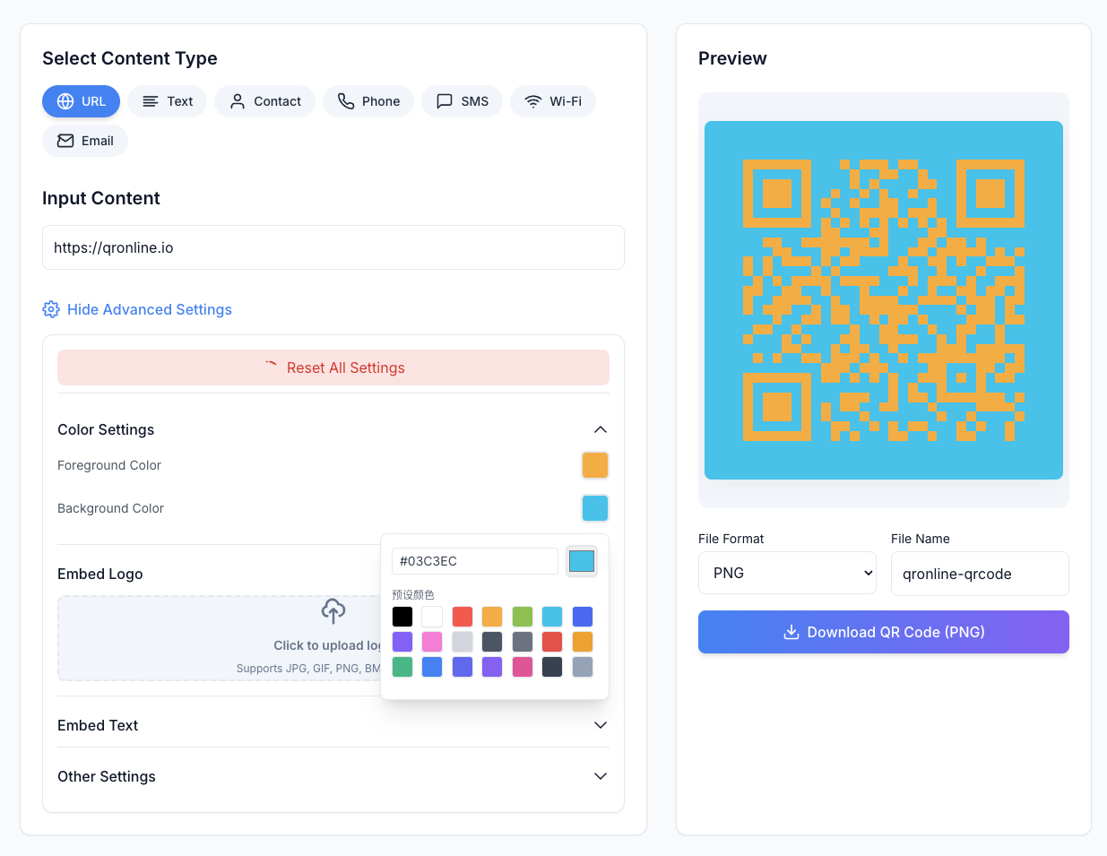
Task: Pick the red preset in first row
Action: tap(463, 617)
